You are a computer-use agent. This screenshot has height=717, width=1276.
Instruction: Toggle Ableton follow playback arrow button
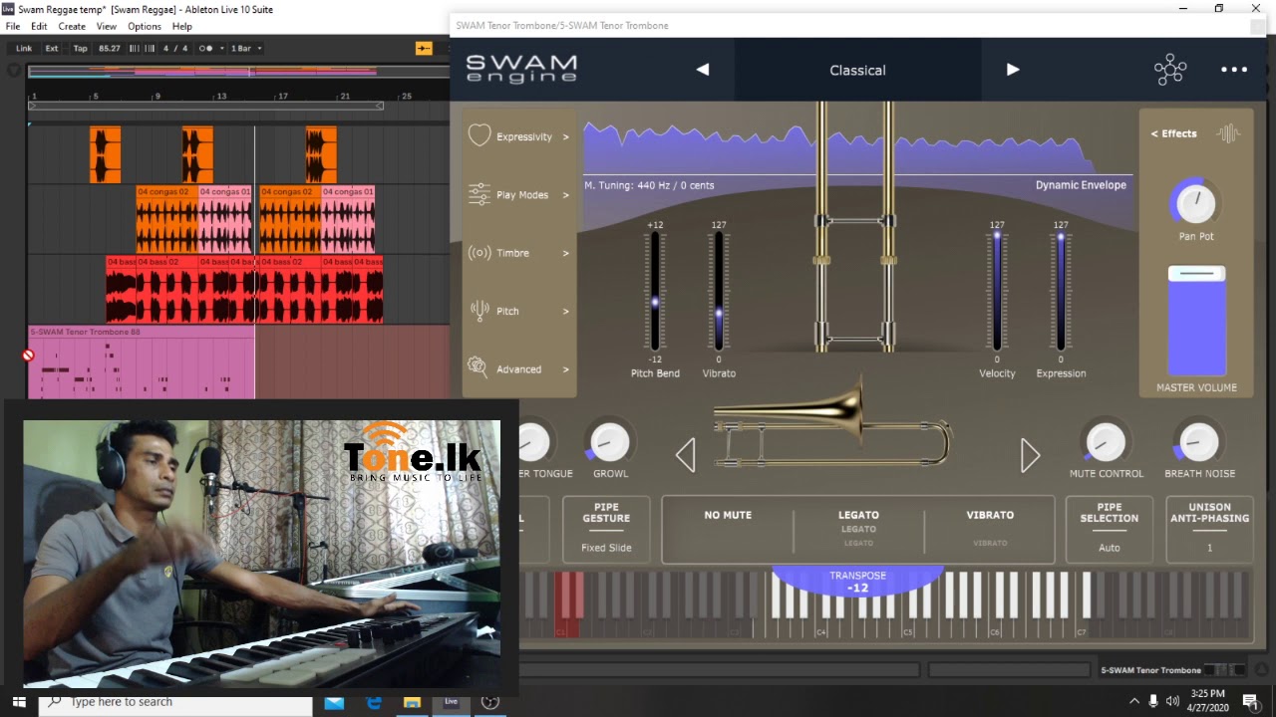[x=424, y=48]
